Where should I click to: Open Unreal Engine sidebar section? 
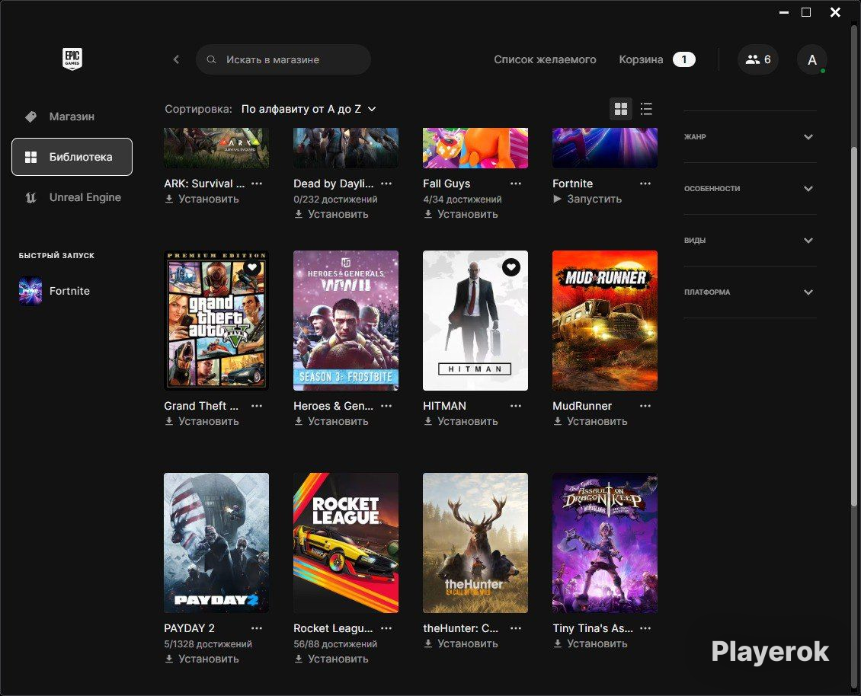pos(72,197)
